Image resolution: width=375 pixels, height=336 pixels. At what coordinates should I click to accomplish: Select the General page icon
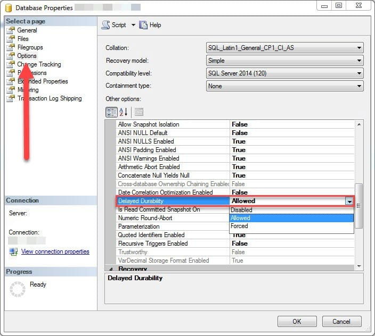coord(11,30)
